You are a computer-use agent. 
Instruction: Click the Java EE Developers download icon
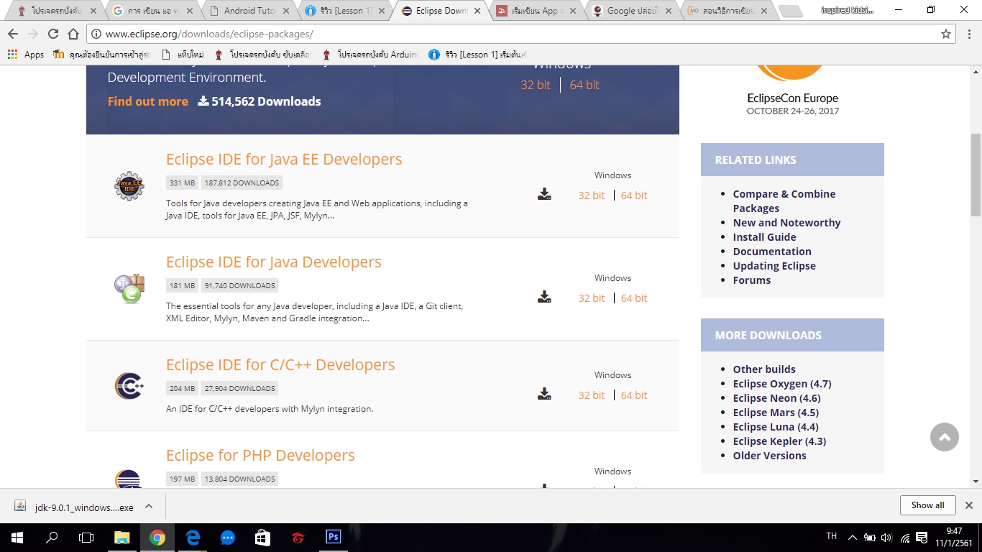pyautogui.click(x=544, y=194)
